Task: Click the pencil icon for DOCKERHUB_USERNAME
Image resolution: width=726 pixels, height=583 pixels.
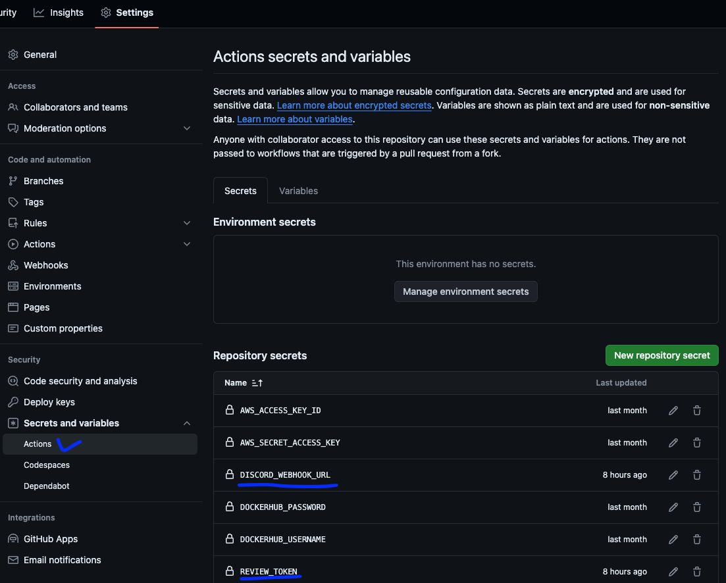Action: tap(673, 540)
